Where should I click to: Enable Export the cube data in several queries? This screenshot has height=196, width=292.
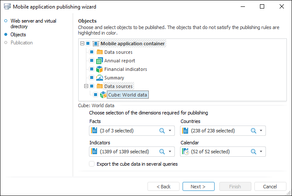92,164
